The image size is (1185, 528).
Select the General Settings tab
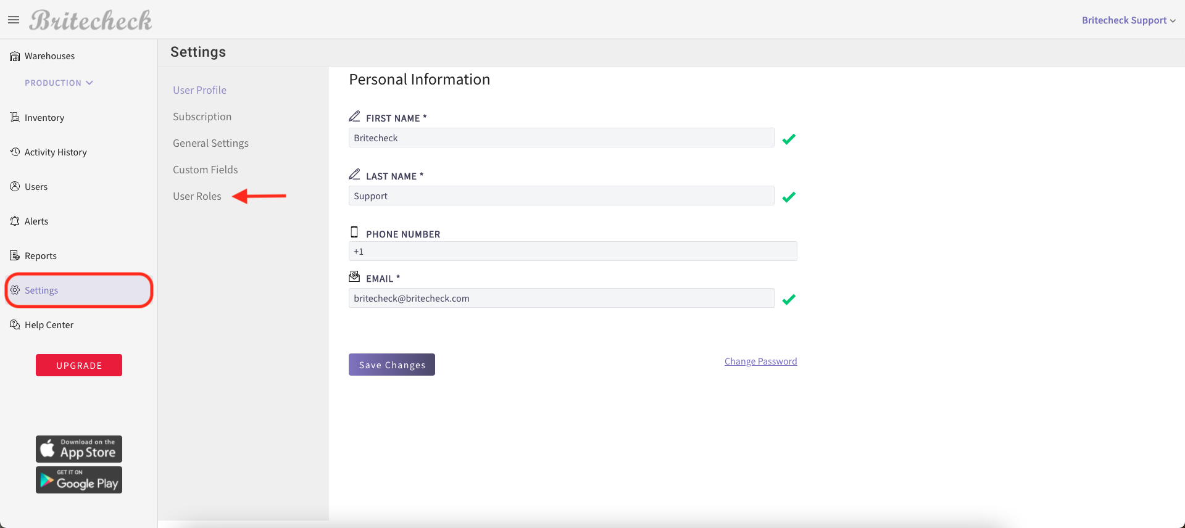tap(210, 143)
